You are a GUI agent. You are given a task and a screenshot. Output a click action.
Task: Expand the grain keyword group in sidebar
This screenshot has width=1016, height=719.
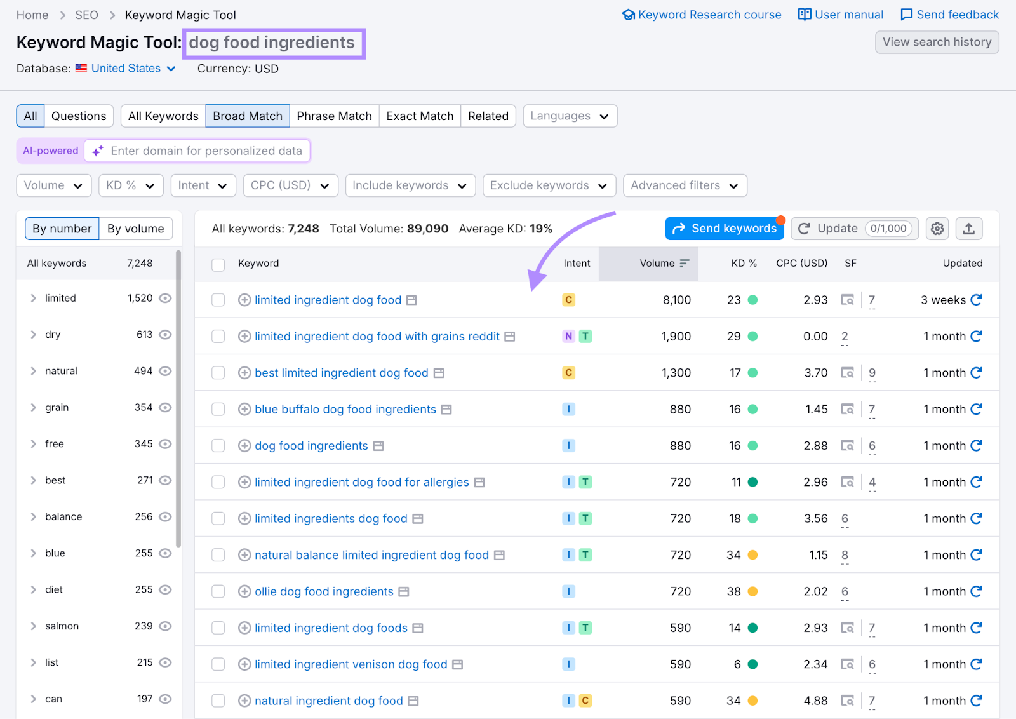(33, 407)
